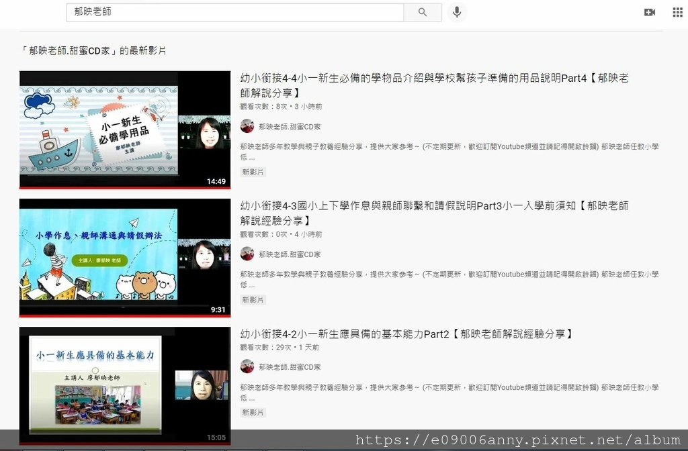Screen dimensions: 688x451
Task: Click the 14:49 duration label
Action: click(x=216, y=181)
